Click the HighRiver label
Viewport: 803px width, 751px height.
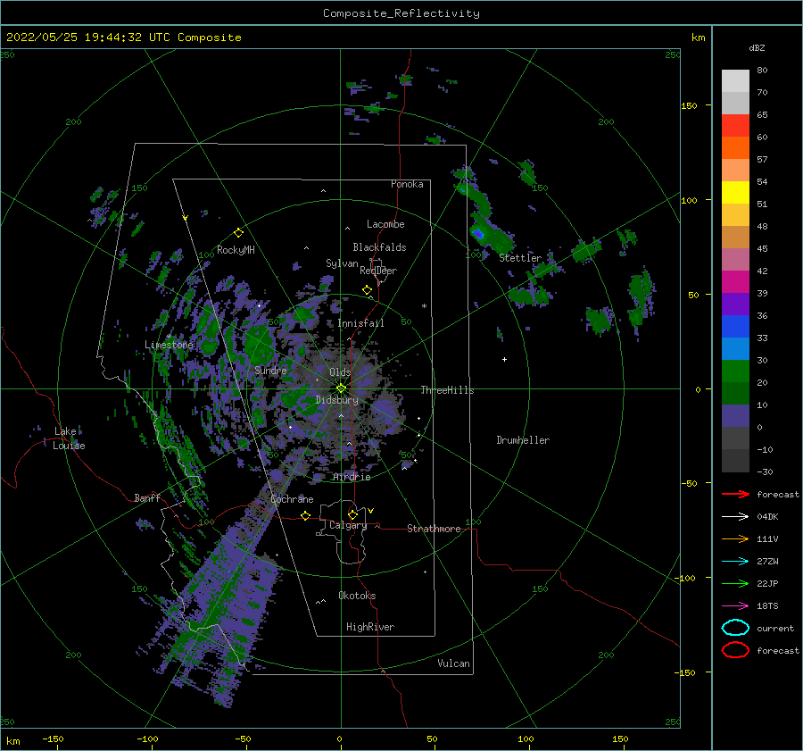point(370,628)
